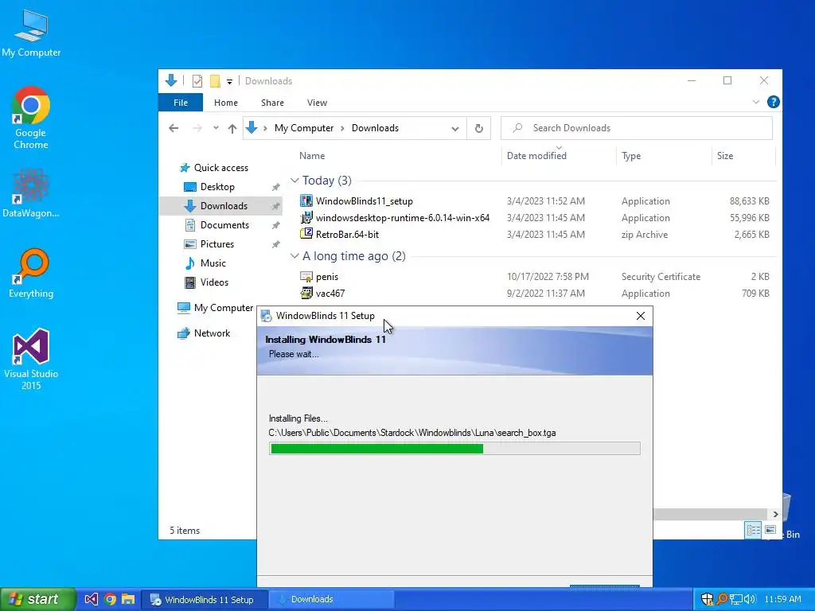Click the Windows Security shield tray icon
815x611 pixels.
click(x=707, y=599)
